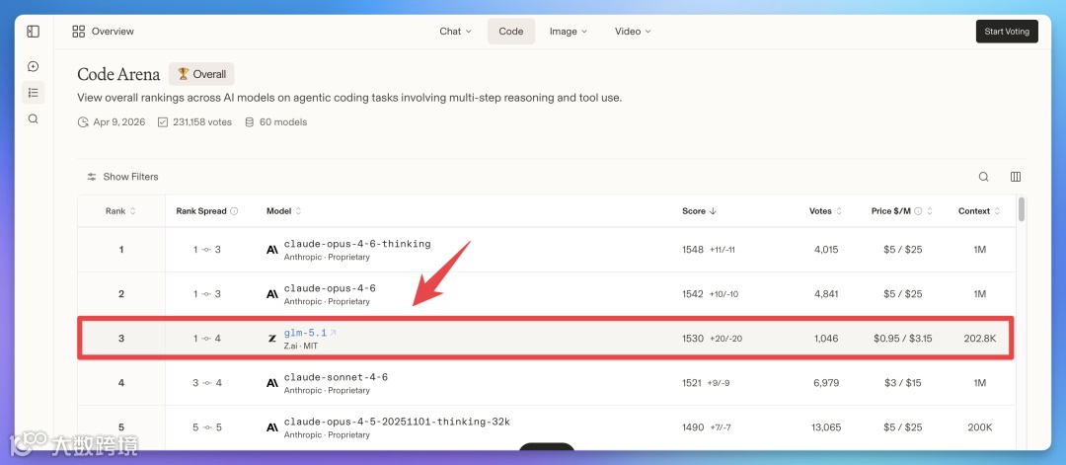Open the Overview page
1066x465 pixels.
click(104, 32)
